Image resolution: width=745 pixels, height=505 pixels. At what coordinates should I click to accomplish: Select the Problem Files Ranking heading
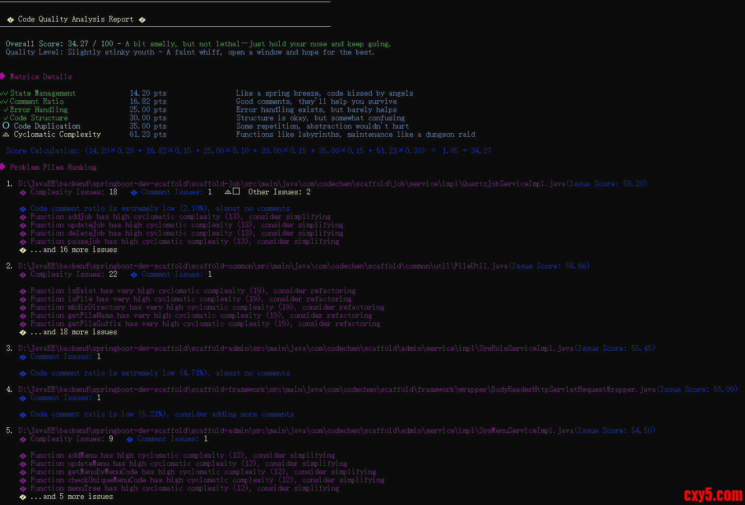pyautogui.click(x=53, y=167)
